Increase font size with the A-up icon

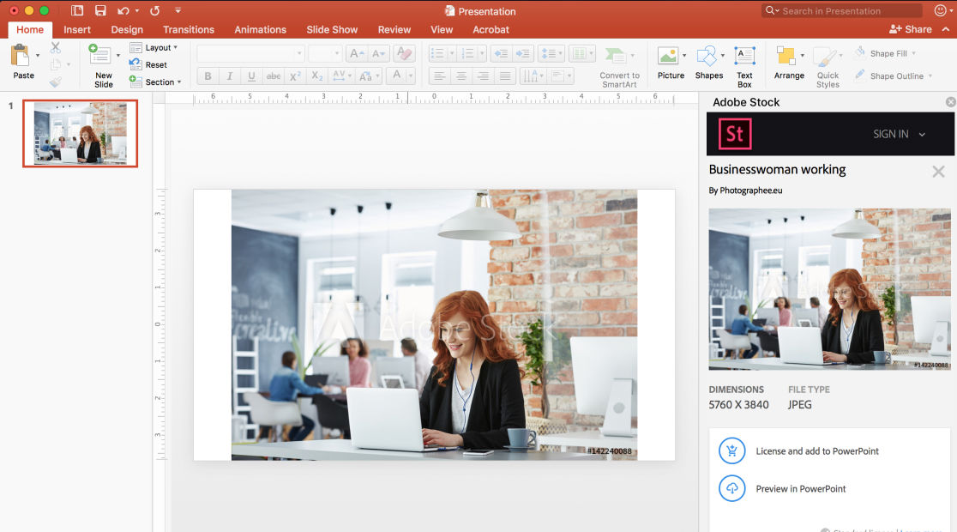(356, 54)
